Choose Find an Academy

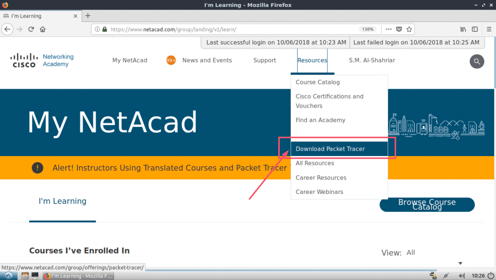(x=339, y=120)
